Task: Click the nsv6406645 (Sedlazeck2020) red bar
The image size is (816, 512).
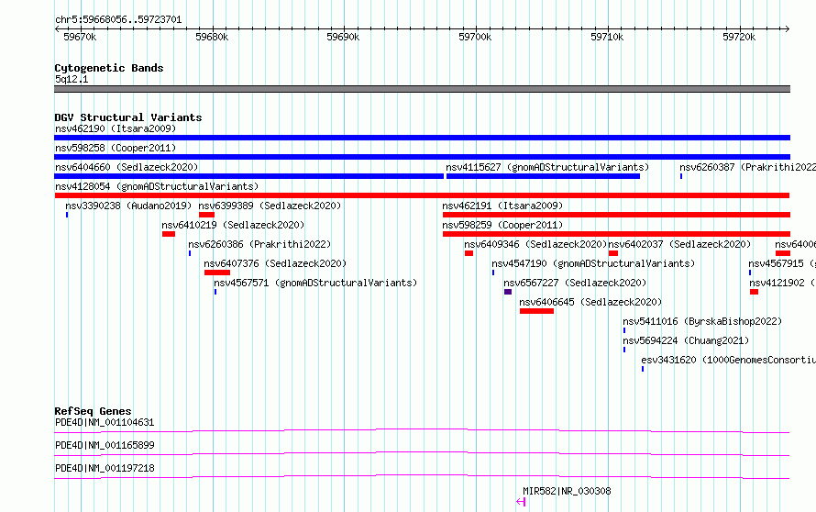Action: (x=536, y=311)
